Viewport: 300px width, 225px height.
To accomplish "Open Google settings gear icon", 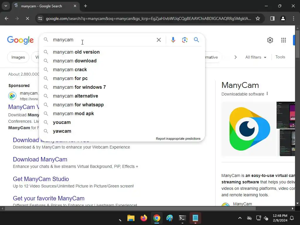I will tap(270, 40).
